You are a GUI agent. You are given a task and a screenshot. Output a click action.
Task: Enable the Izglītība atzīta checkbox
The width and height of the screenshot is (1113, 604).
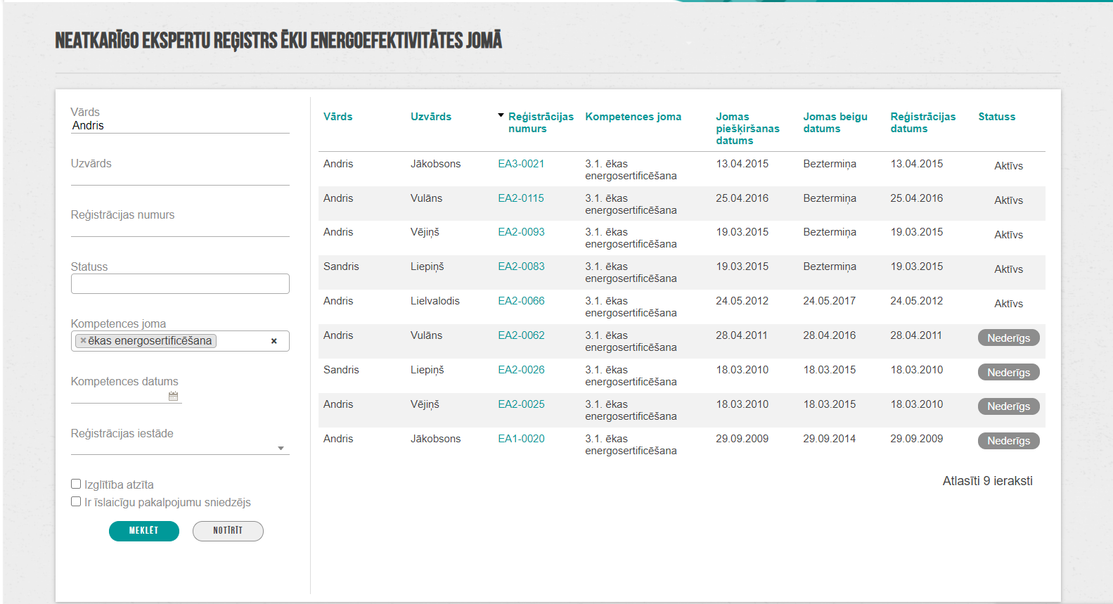(76, 484)
